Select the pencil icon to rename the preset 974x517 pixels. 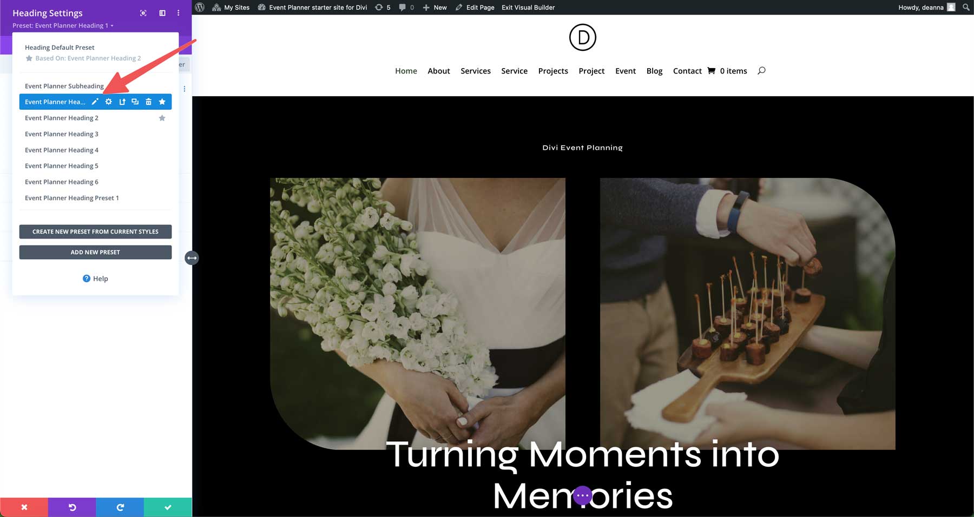point(95,102)
